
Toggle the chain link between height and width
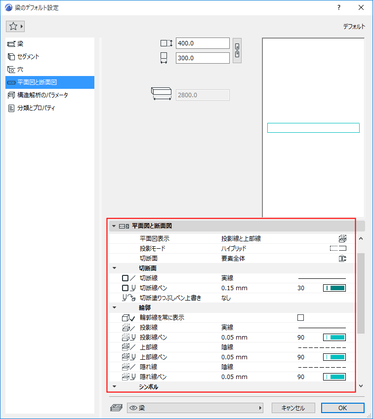(237, 51)
